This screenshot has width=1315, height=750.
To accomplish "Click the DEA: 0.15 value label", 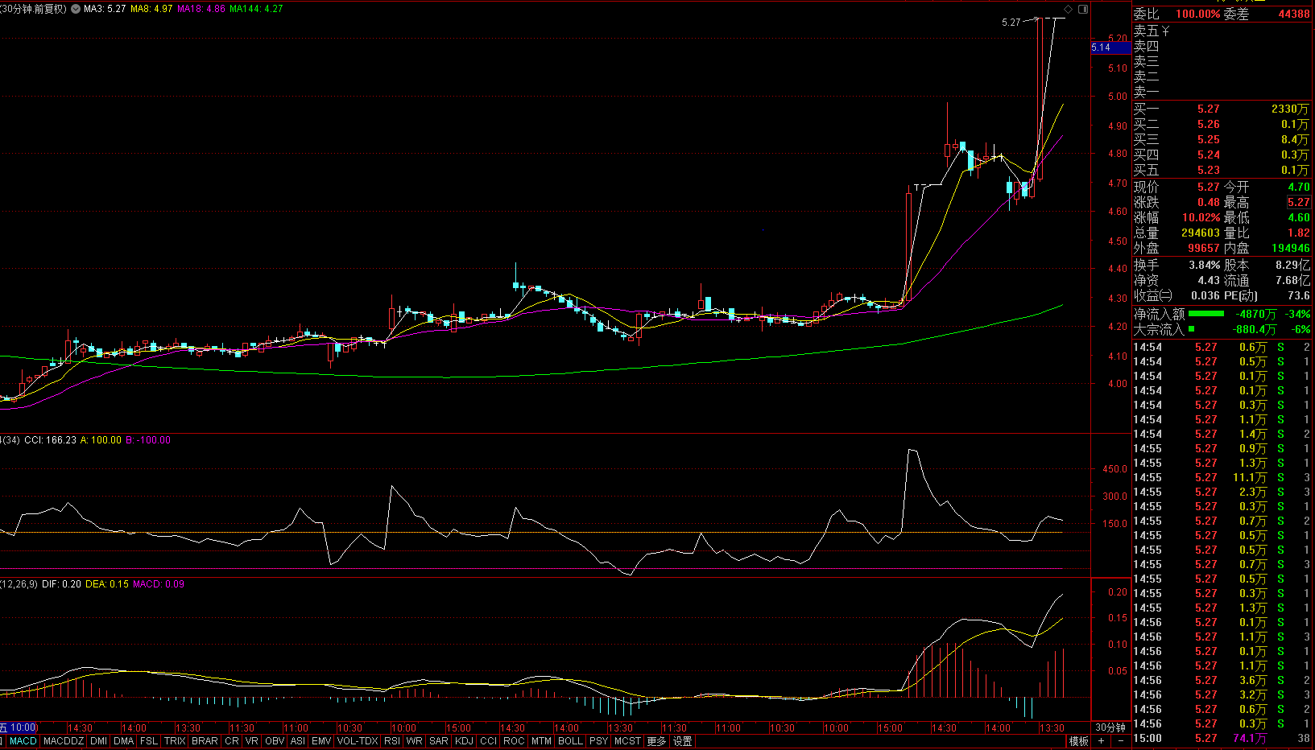I will [x=106, y=584].
